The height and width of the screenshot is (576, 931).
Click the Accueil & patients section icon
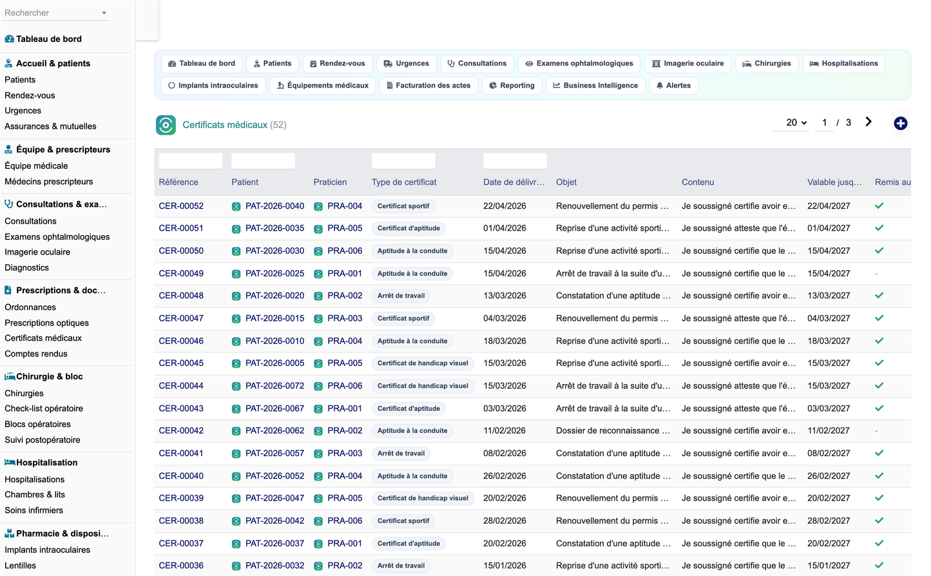tap(8, 64)
